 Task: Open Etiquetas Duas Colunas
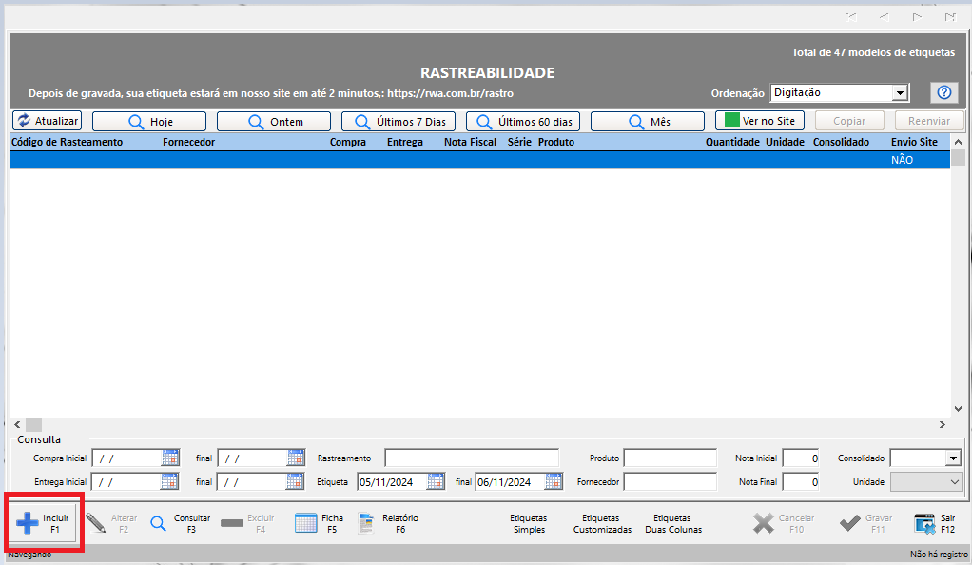(673, 523)
